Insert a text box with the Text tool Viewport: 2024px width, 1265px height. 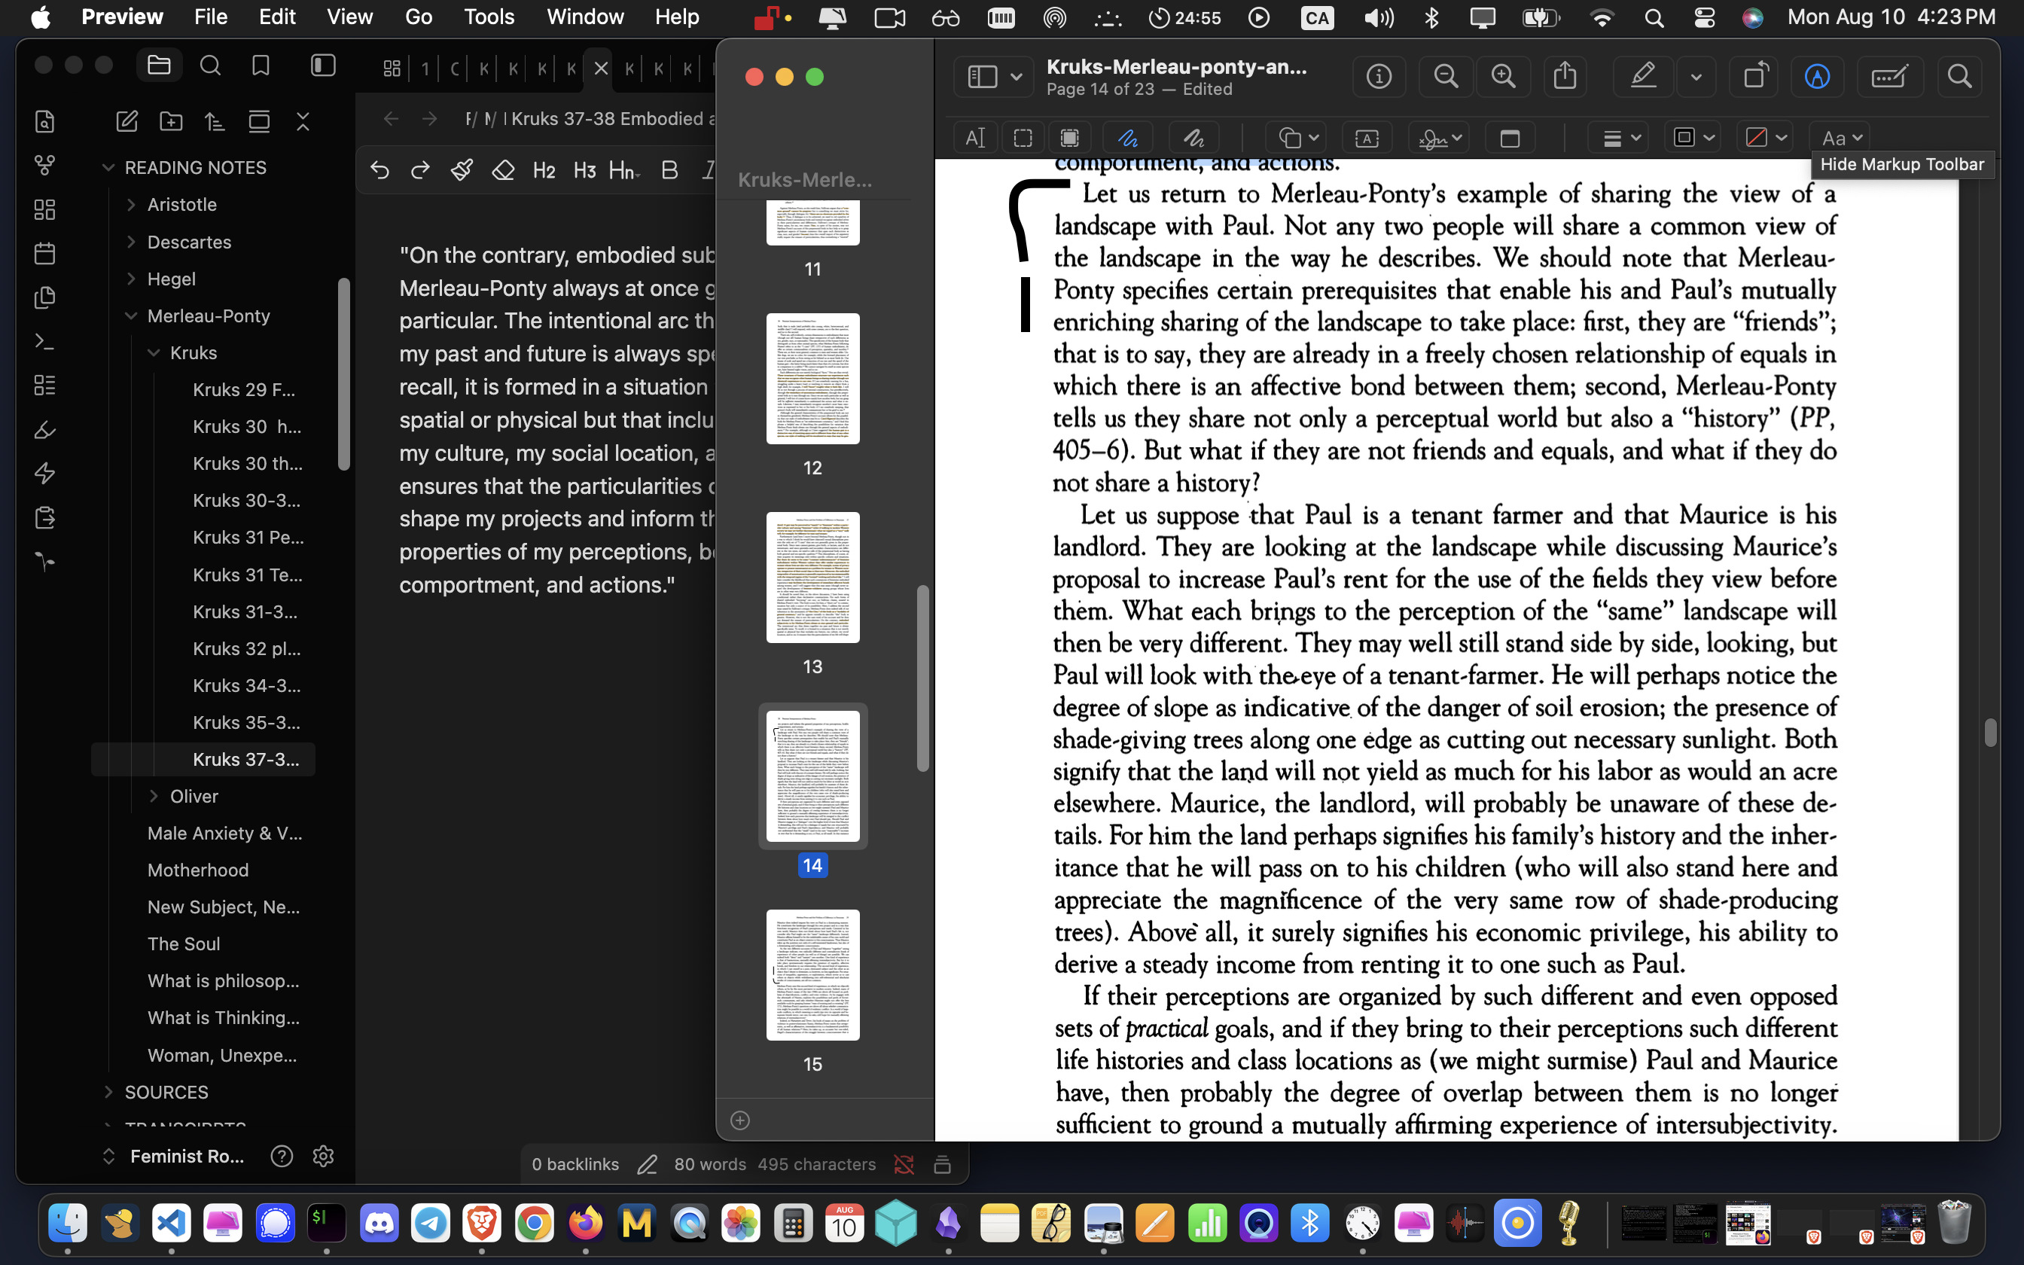coord(1367,138)
